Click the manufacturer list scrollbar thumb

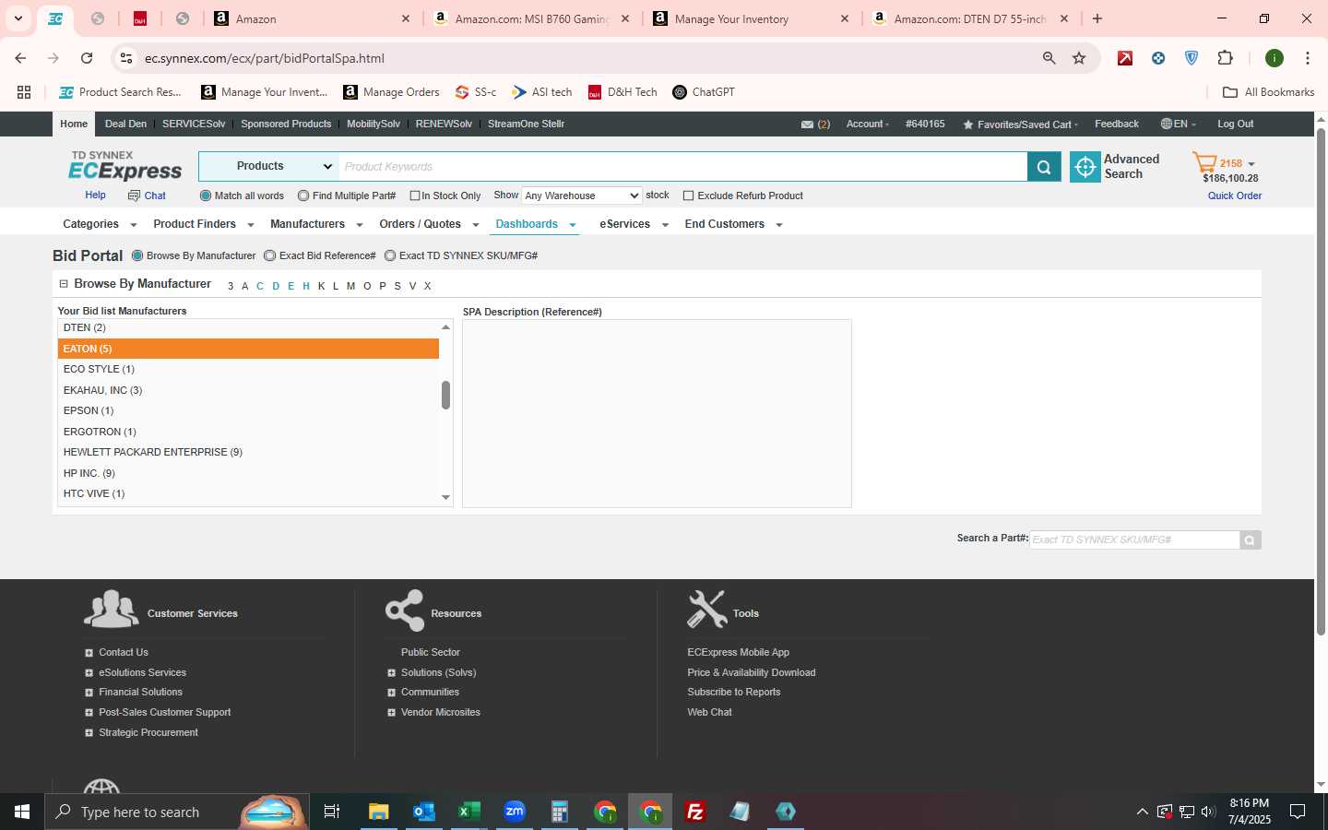[x=445, y=396]
